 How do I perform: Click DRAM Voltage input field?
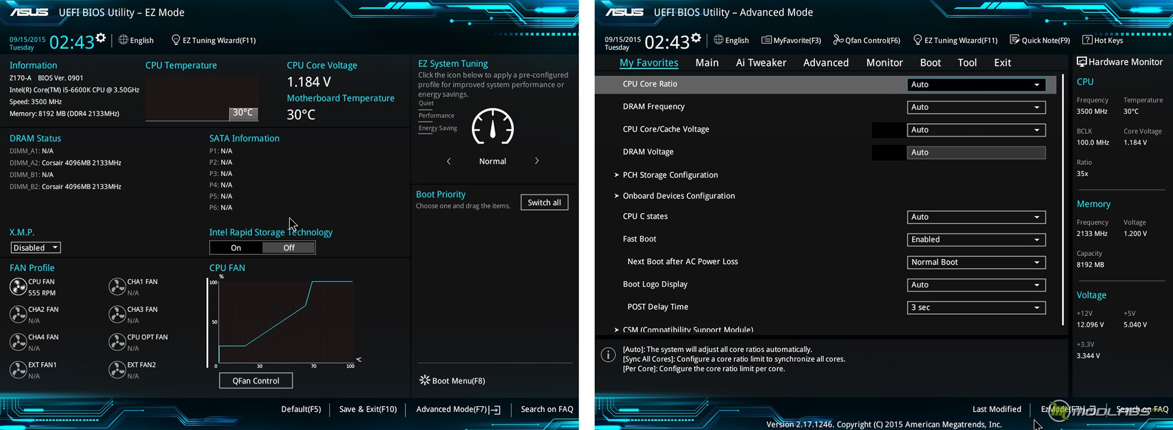[976, 152]
